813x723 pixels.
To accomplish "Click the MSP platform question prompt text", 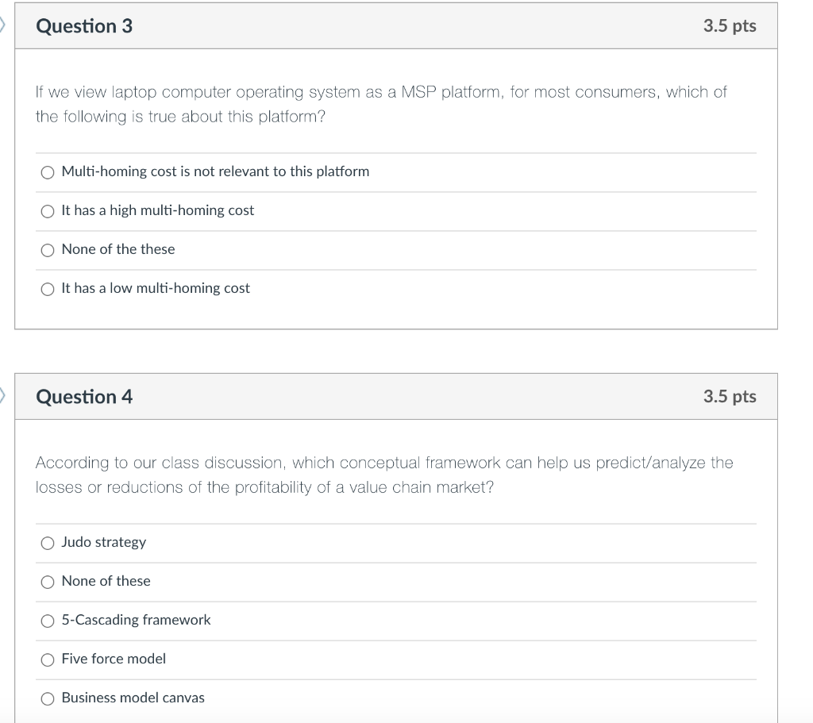I will [x=381, y=103].
